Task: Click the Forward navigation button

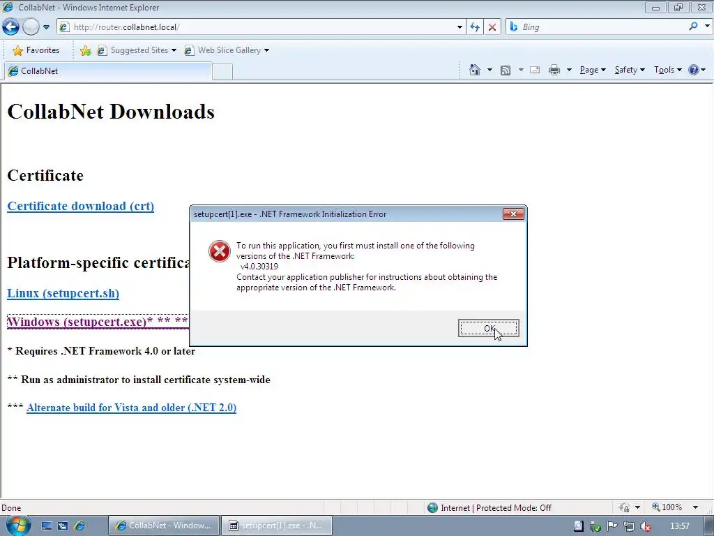Action: click(31, 27)
